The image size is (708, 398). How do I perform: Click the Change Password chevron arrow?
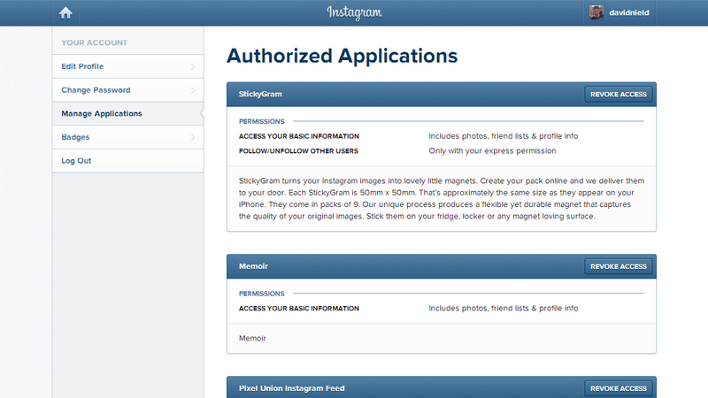[x=193, y=90]
